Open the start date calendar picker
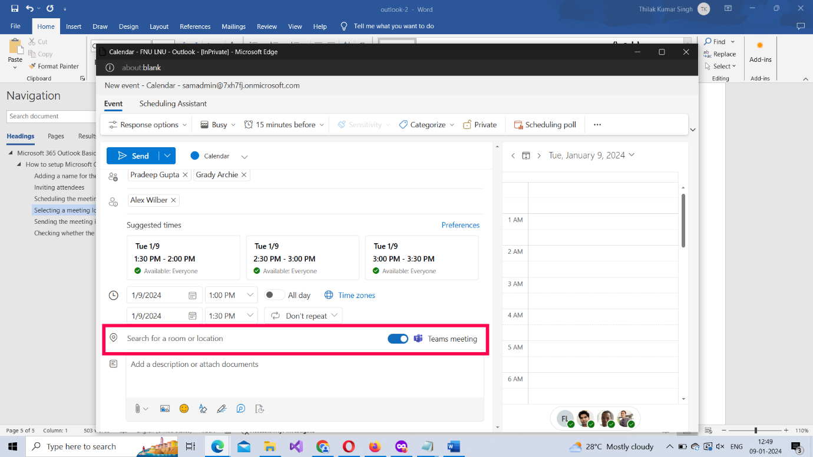 [192, 295]
